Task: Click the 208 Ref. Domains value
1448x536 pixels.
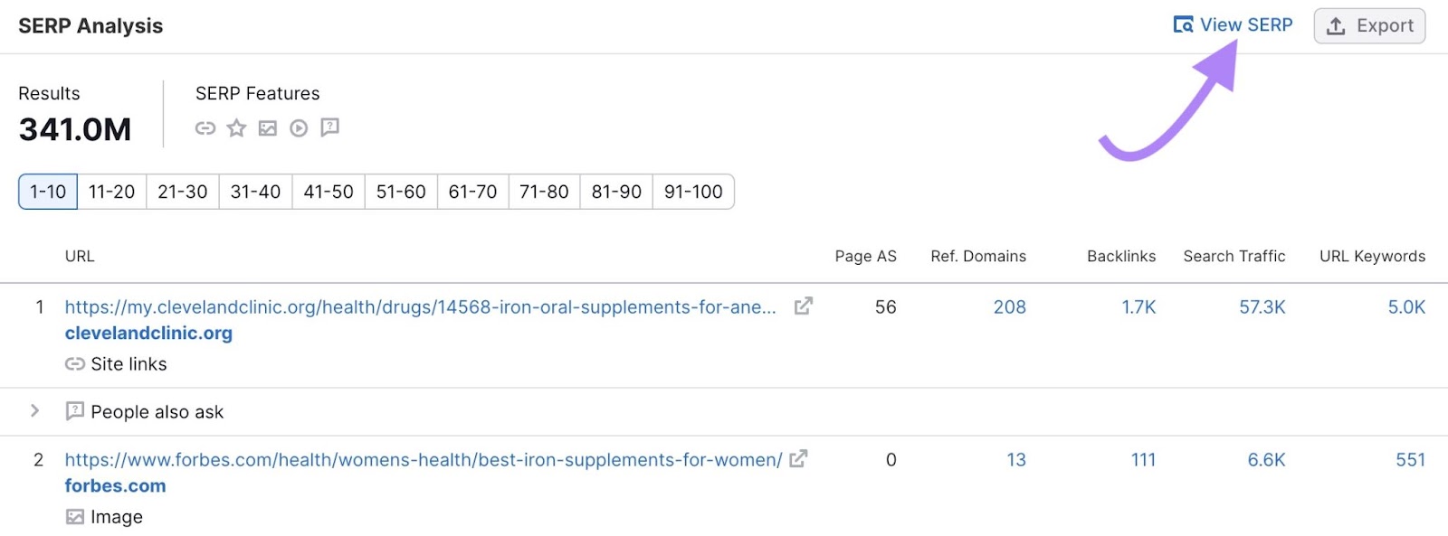Action: tap(1011, 306)
